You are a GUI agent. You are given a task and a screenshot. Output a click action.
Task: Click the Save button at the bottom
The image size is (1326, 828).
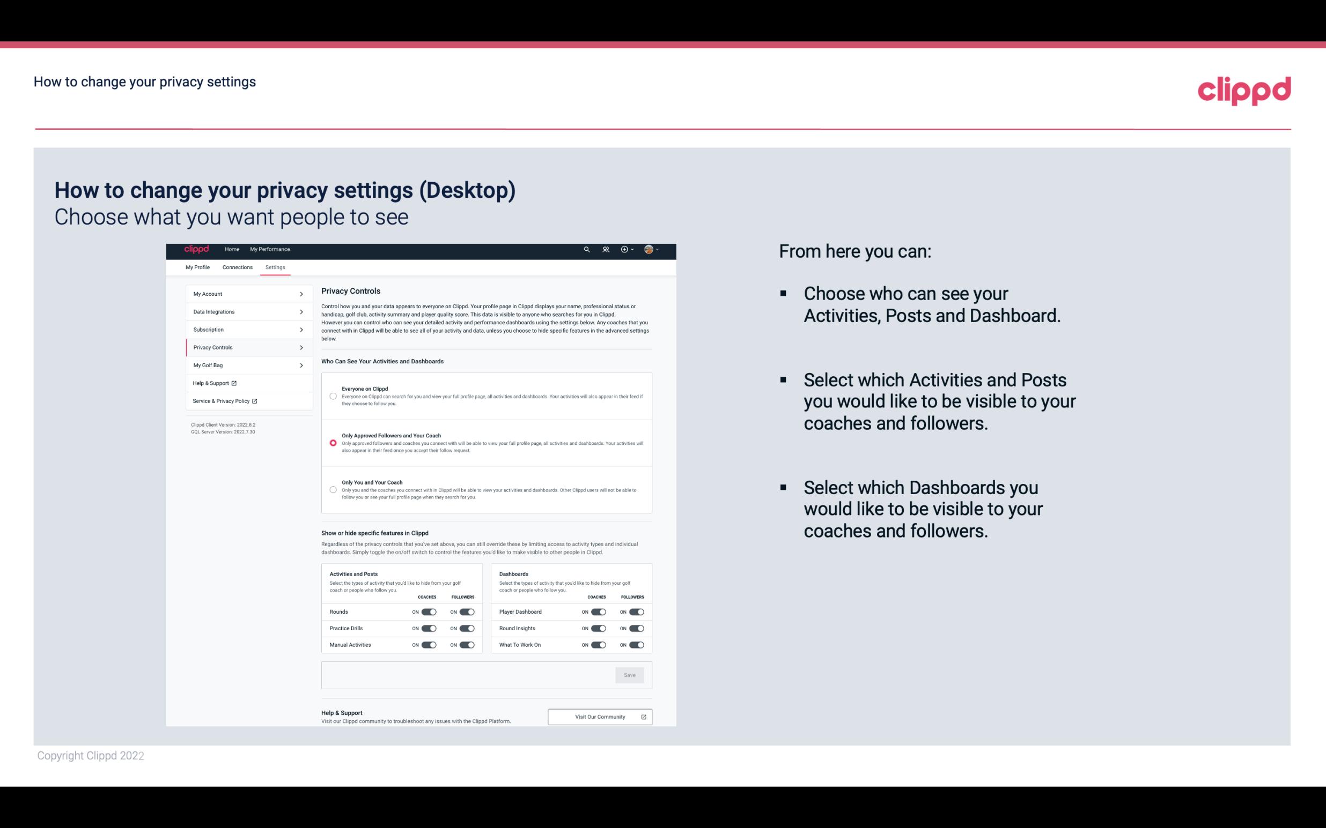[629, 674]
